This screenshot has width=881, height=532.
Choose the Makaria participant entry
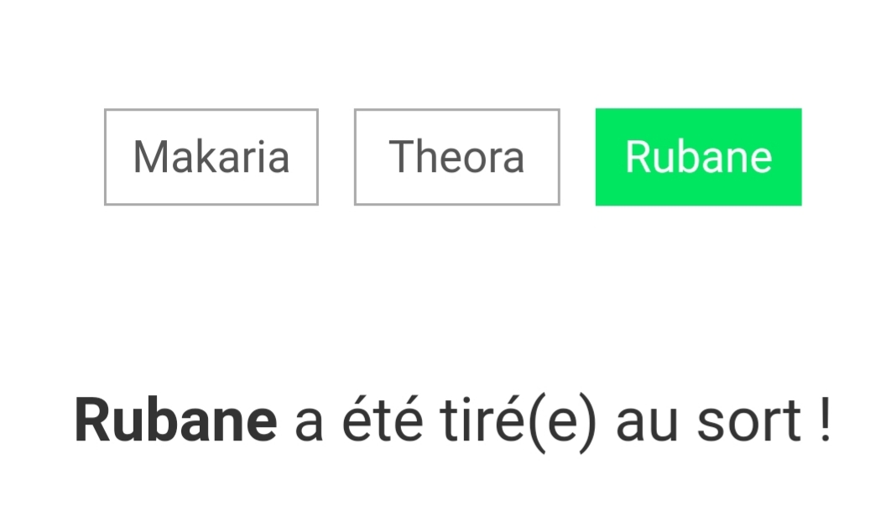211,157
